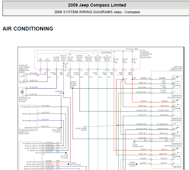
Task: Click the 'VIO/LT GRN' wire label
Action: click(x=34, y=73)
